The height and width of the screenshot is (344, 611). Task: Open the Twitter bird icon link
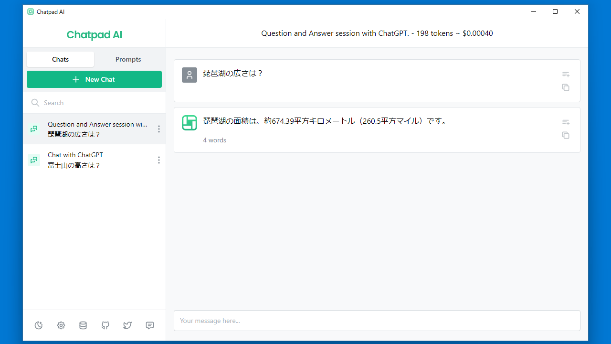[x=127, y=325]
